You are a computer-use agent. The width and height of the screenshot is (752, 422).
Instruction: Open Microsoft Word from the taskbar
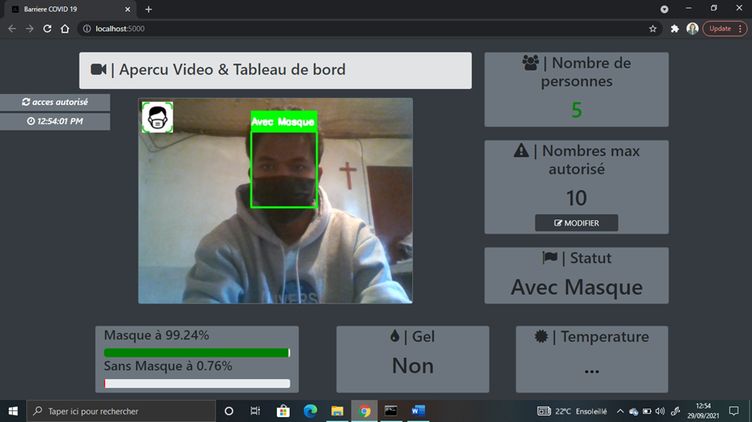click(x=418, y=411)
